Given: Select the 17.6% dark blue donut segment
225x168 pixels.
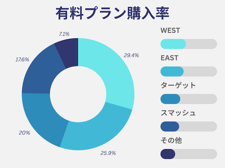Looking at the screenshot, I should (x=41, y=74).
